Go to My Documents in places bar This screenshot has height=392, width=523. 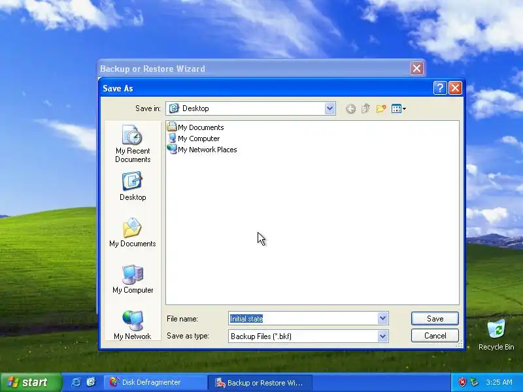(x=133, y=233)
